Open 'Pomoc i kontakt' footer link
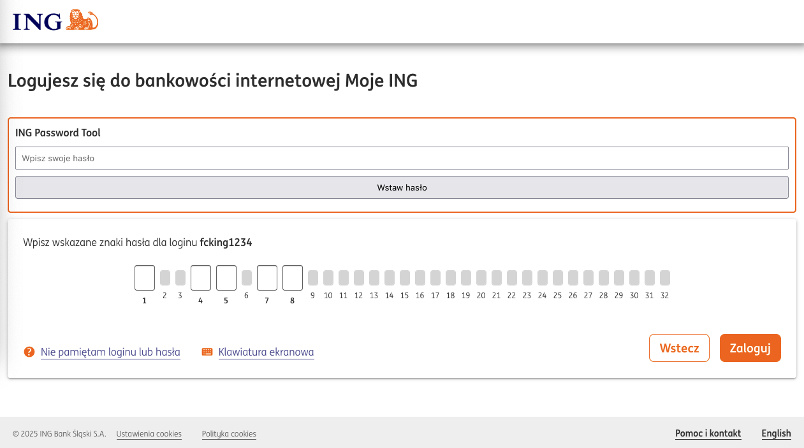Image resolution: width=804 pixels, height=448 pixels. pyautogui.click(x=708, y=433)
